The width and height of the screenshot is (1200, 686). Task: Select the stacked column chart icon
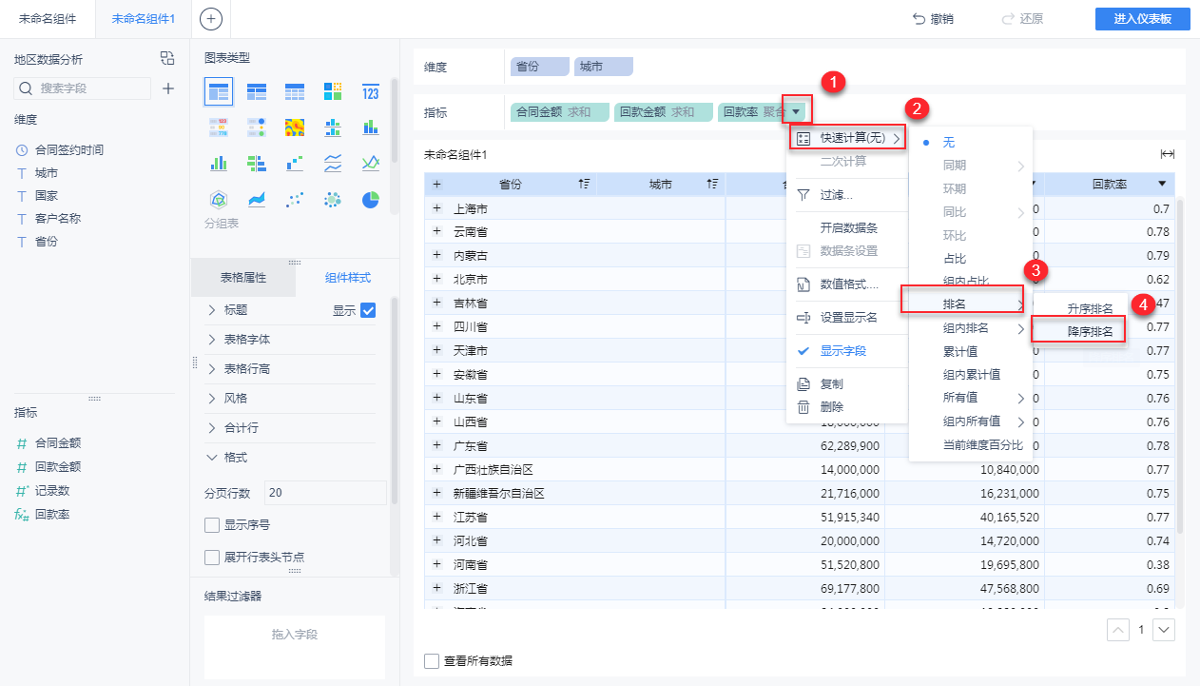pyautogui.click(x=371, y=127)
